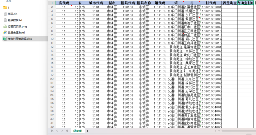Click the cell 魏家社区

click(x=192, y=63)
